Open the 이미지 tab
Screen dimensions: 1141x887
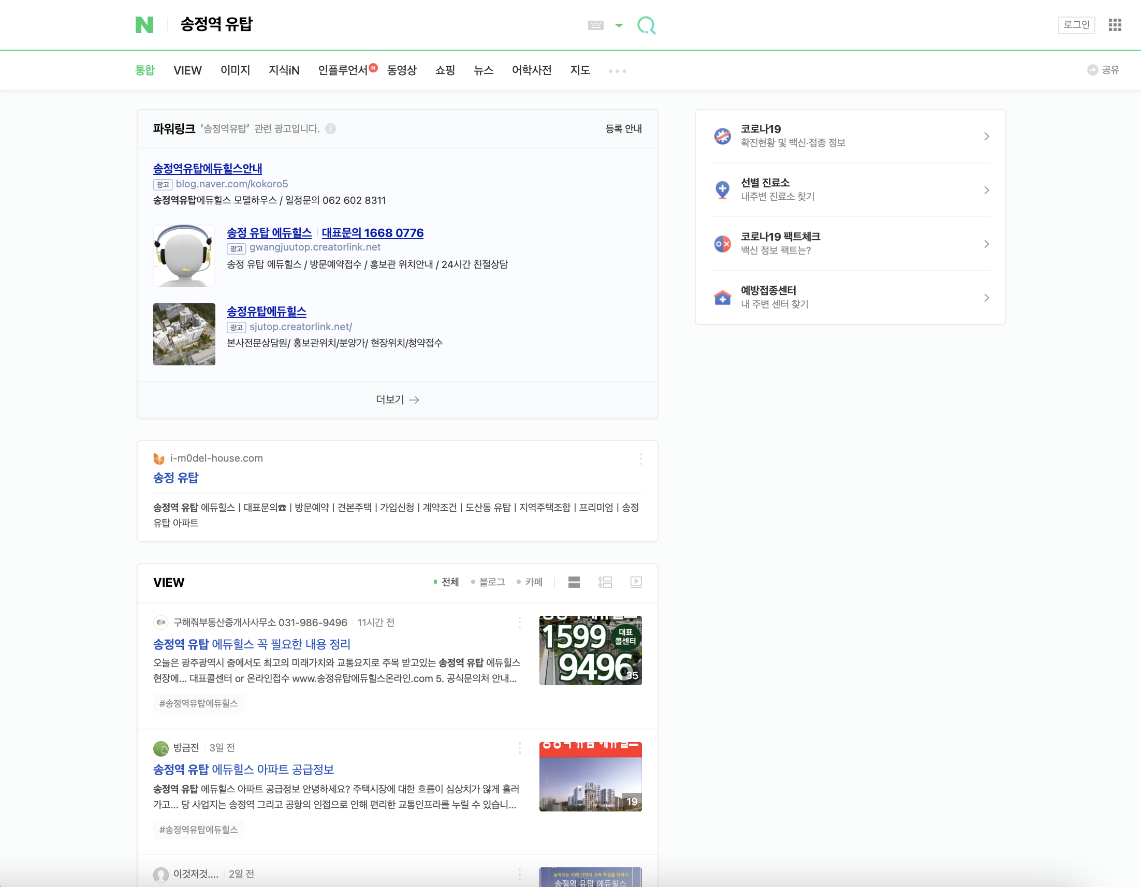[235, 70]
